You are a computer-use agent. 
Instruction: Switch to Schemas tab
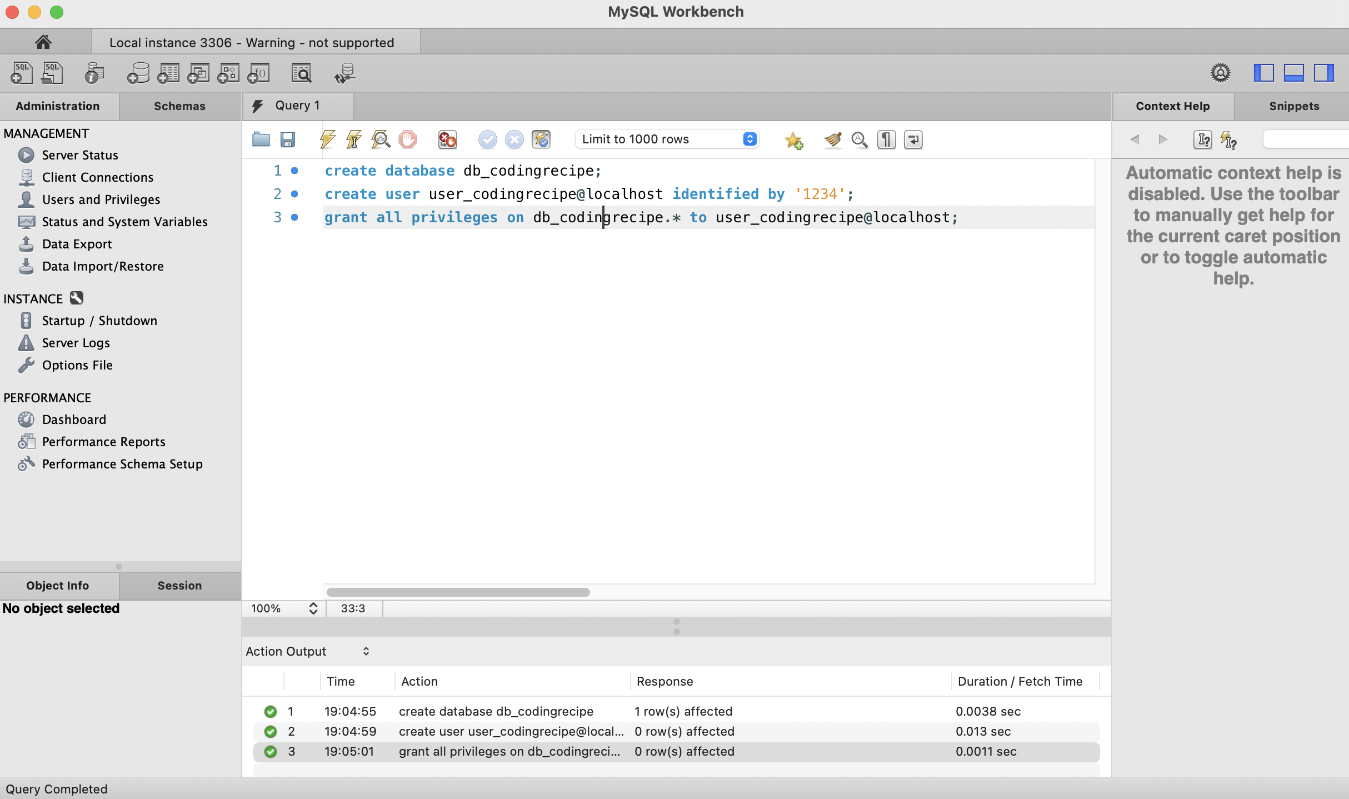[x=179, y=106]
